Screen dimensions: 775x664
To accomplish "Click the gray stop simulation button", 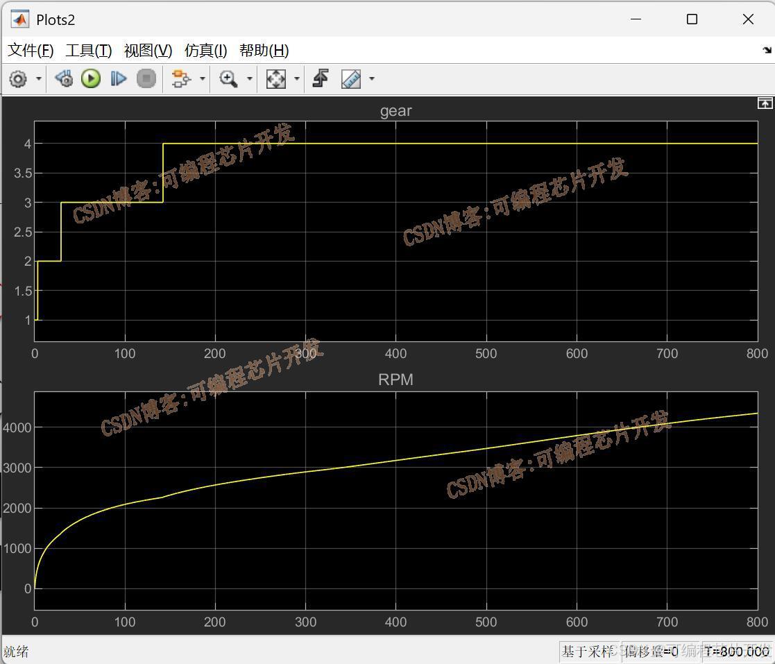I will tap(146, 78).
